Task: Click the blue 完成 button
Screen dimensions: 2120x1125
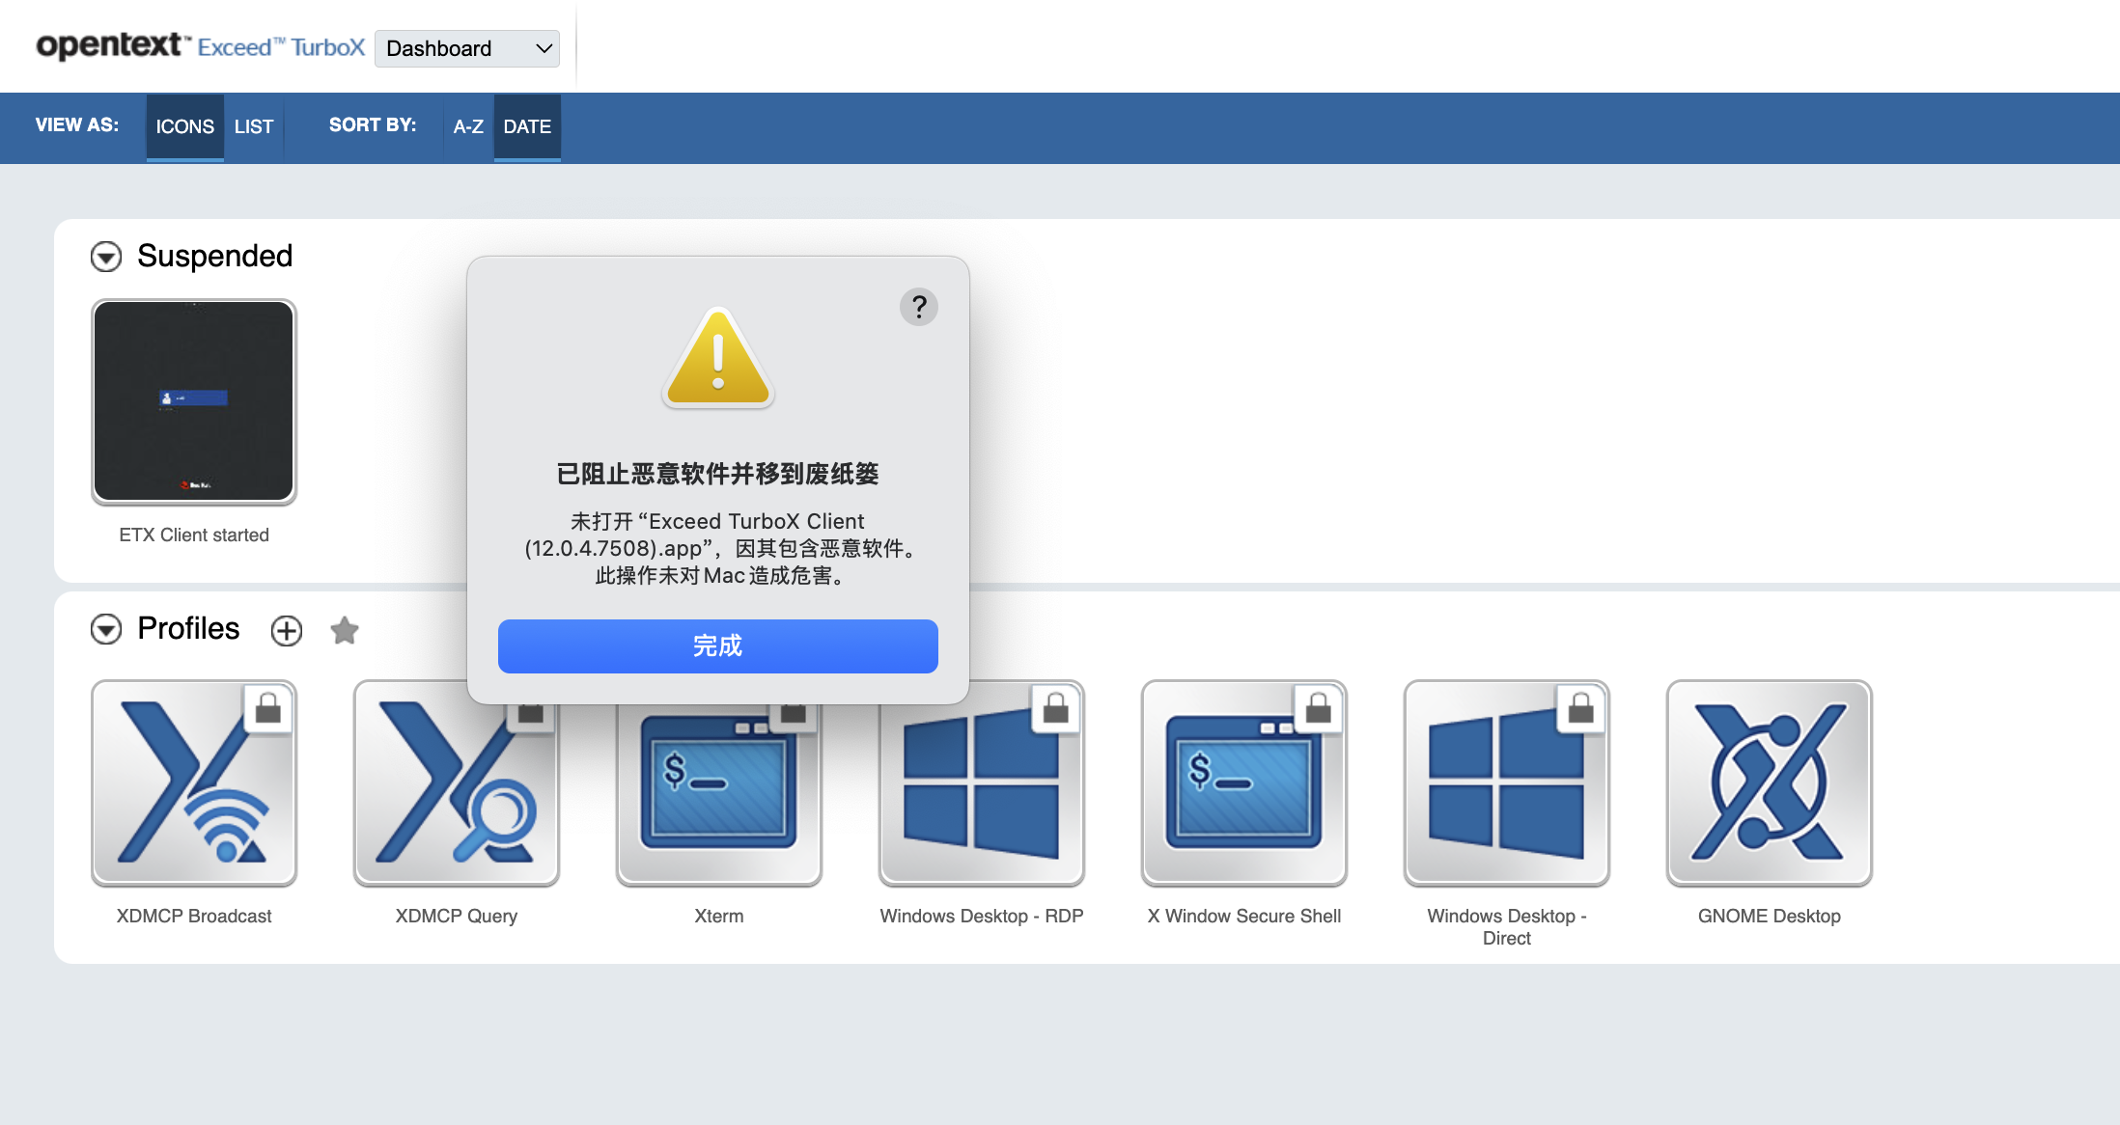Action: point(717,645)
